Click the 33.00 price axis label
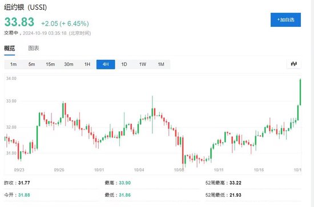314x207 pixels. 11,101
